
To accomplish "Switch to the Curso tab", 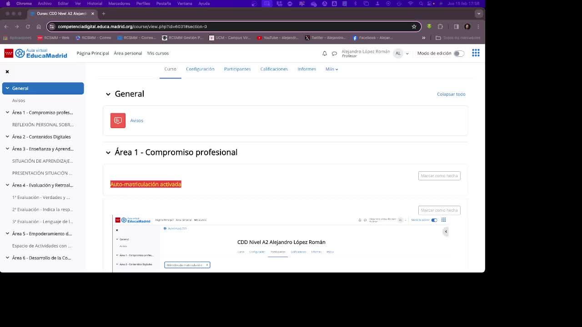I will click(x=170, y=69).
